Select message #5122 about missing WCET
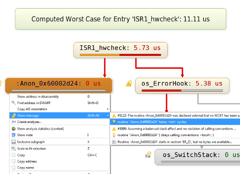Image resolution: width=240 pixels, height=174 pixels. (x=175, y=116)
